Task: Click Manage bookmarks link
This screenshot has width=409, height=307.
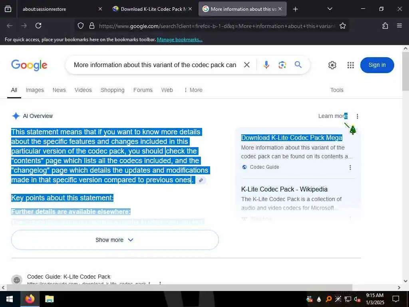Action: [x=179, y=40]
